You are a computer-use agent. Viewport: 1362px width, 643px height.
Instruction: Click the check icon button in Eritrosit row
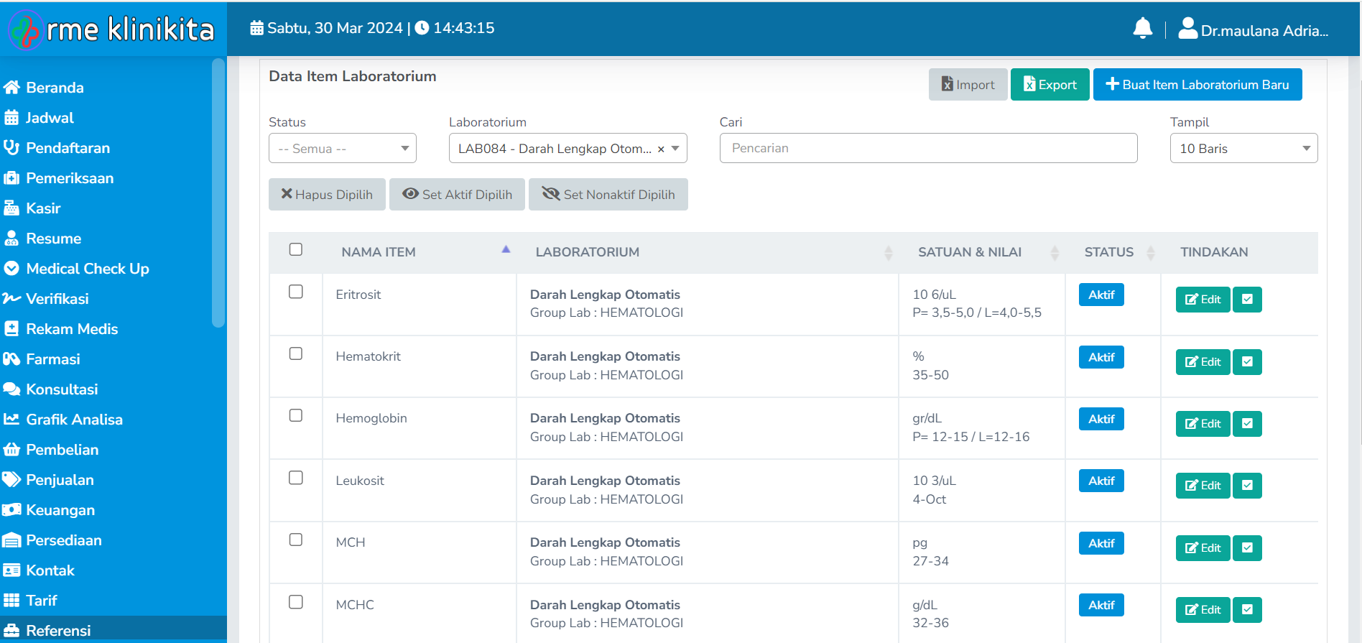pyautogui.click(x=1247, y=300)
